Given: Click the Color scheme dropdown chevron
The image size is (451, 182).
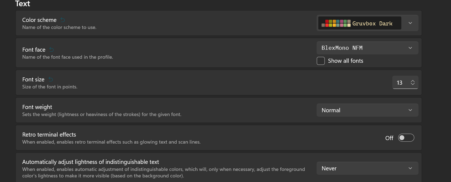Looking at the screenshot, I should 410,23.
